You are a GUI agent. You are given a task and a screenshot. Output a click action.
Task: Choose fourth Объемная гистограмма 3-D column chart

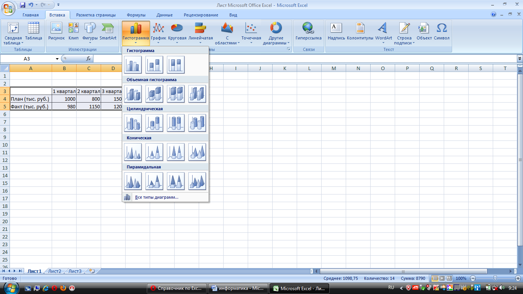pos(197,93)
